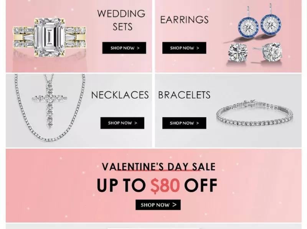Click the tennis bracelet image
The image size is (307, 229).
[x=254, y=113]
